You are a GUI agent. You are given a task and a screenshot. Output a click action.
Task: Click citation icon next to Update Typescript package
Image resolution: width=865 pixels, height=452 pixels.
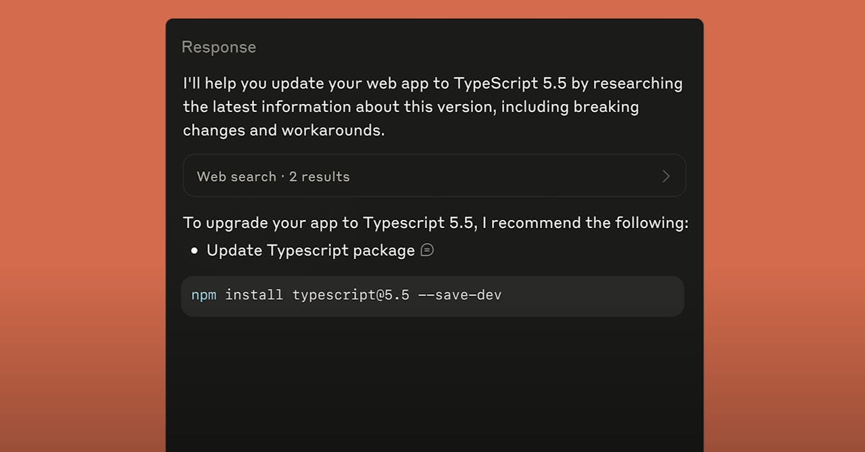[x=427, y=250]
